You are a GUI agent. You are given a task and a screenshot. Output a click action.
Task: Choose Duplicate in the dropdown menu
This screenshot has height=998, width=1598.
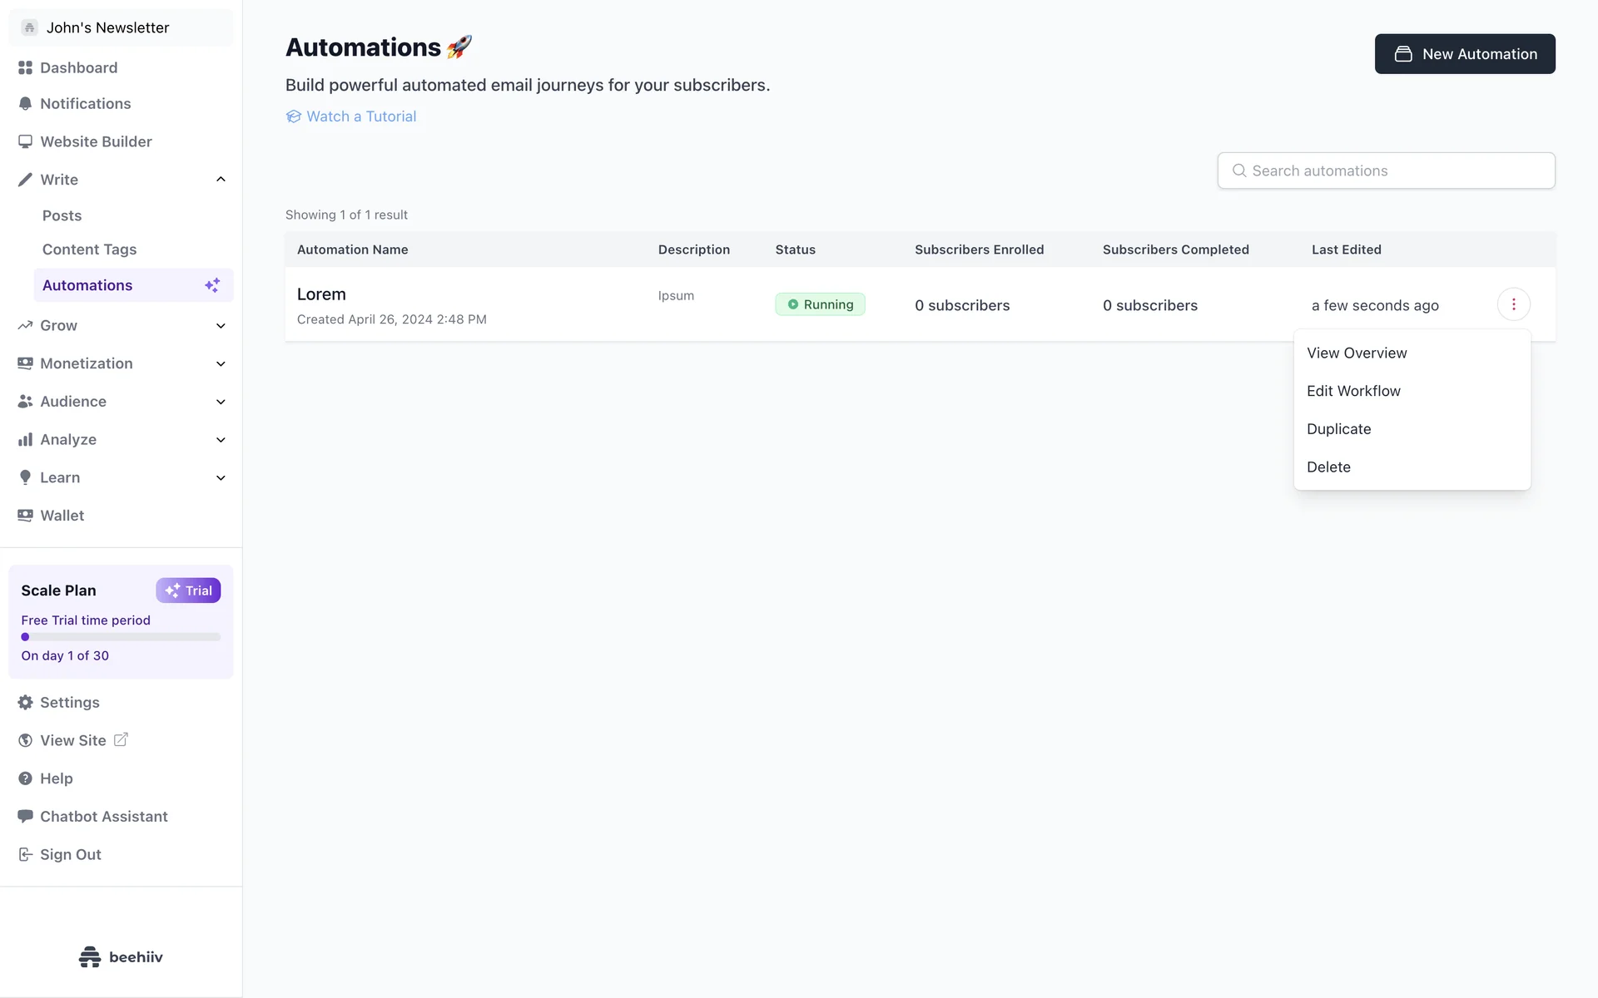(x=1338, y=429)
